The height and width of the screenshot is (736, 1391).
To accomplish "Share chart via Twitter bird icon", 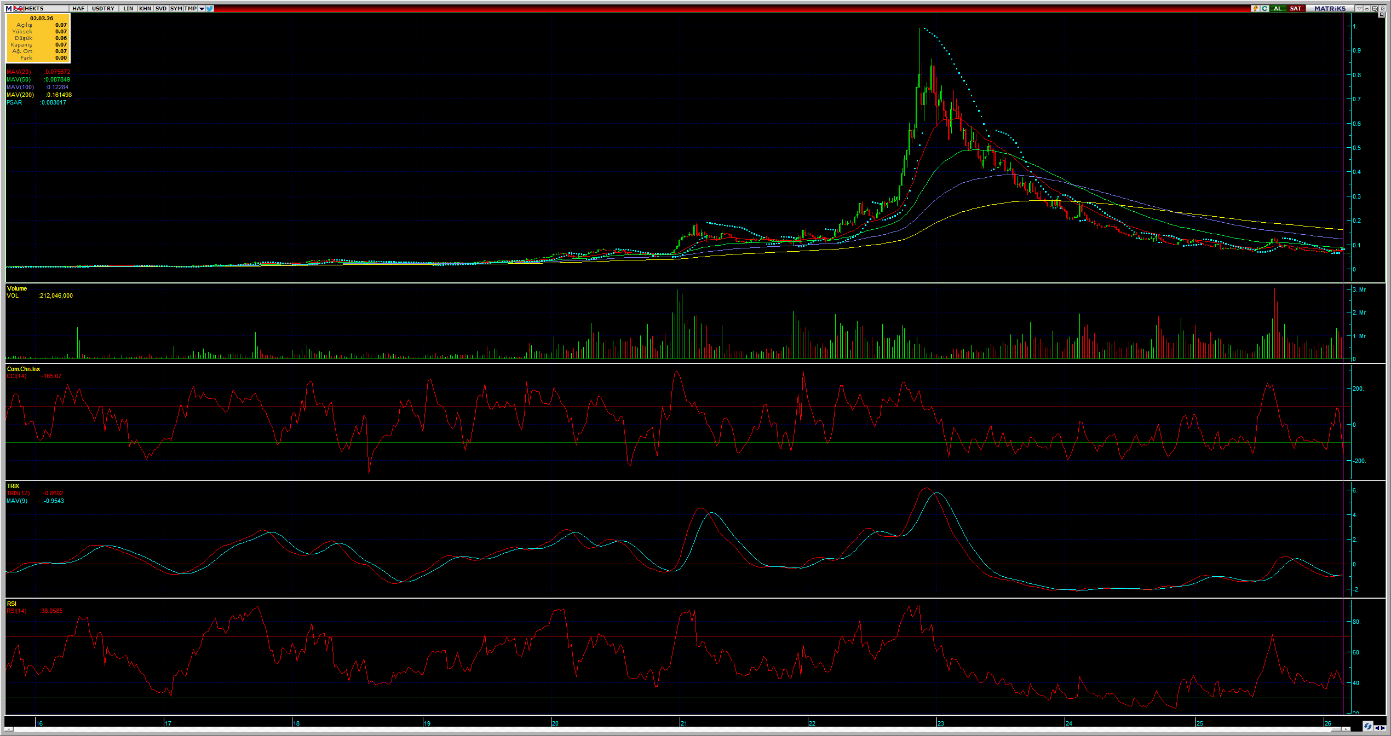I will coord(210,8).
